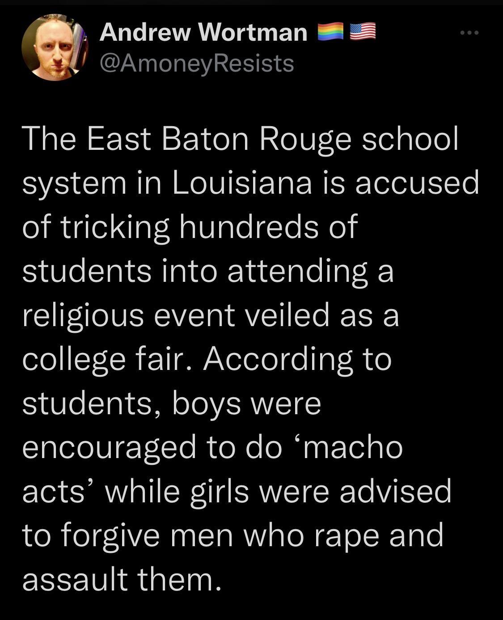
Task: Click the word 'Louisiana' in the tweet
Action: (x=241, y=182)
